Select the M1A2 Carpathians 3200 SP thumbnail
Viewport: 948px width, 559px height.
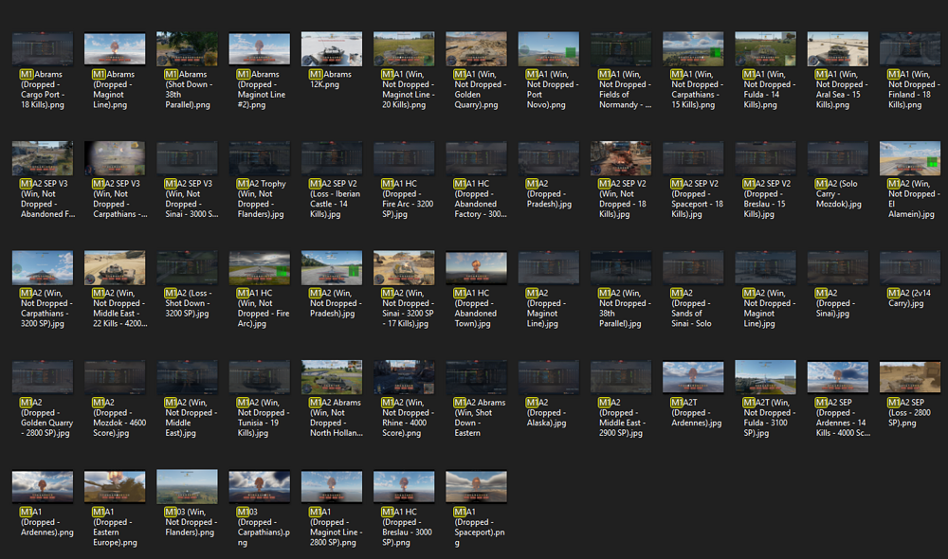click(x=43, y=268)
